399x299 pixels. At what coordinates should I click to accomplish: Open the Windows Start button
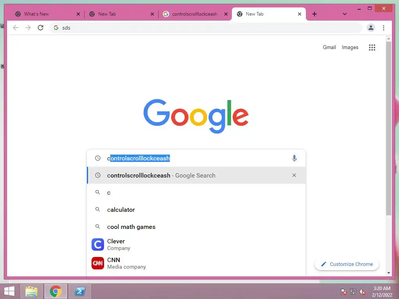click(x=9, y=291)
